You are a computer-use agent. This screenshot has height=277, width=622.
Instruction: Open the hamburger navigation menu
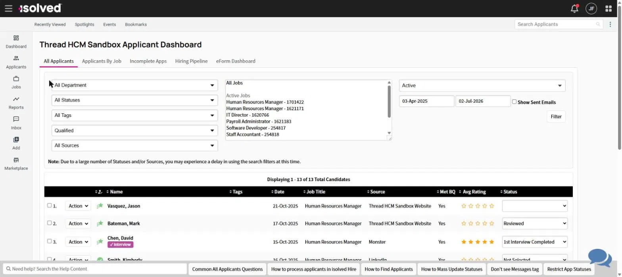click(8, 8)
